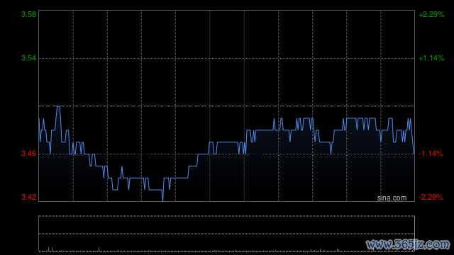Viewport: 454px width, 255px height.
Task: Click the volume panel below the price chart
Action: [227, 234]
